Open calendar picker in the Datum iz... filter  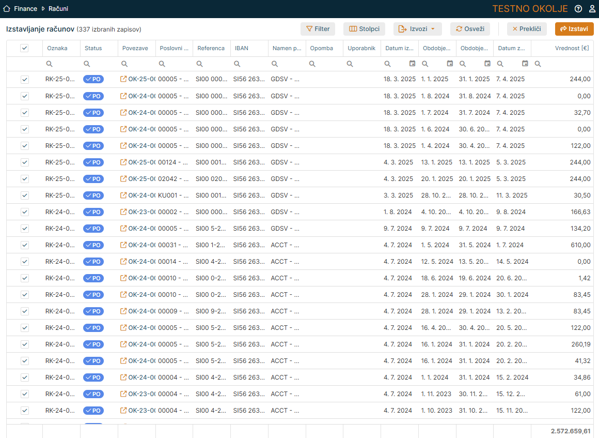(412, 64)
